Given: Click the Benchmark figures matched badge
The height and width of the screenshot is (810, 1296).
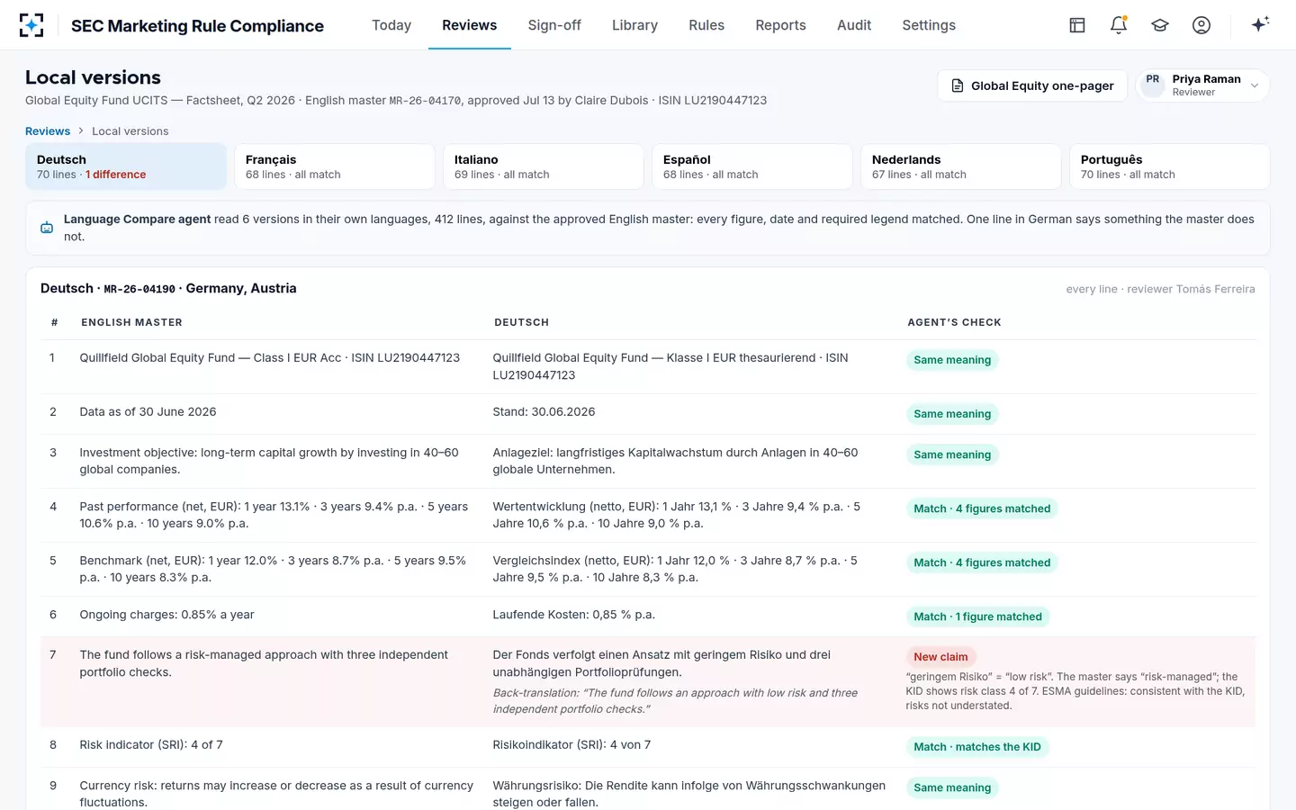Looking at the screenshot, I should (x=982, y=562).
